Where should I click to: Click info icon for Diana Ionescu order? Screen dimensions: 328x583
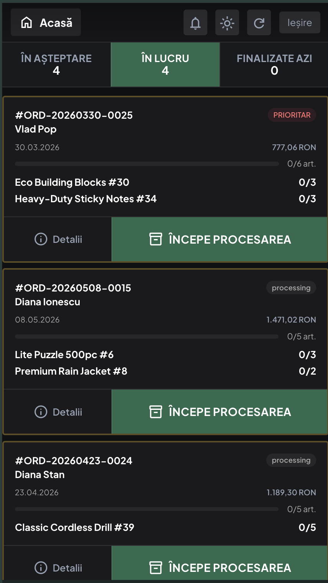[x=41, y=412]
